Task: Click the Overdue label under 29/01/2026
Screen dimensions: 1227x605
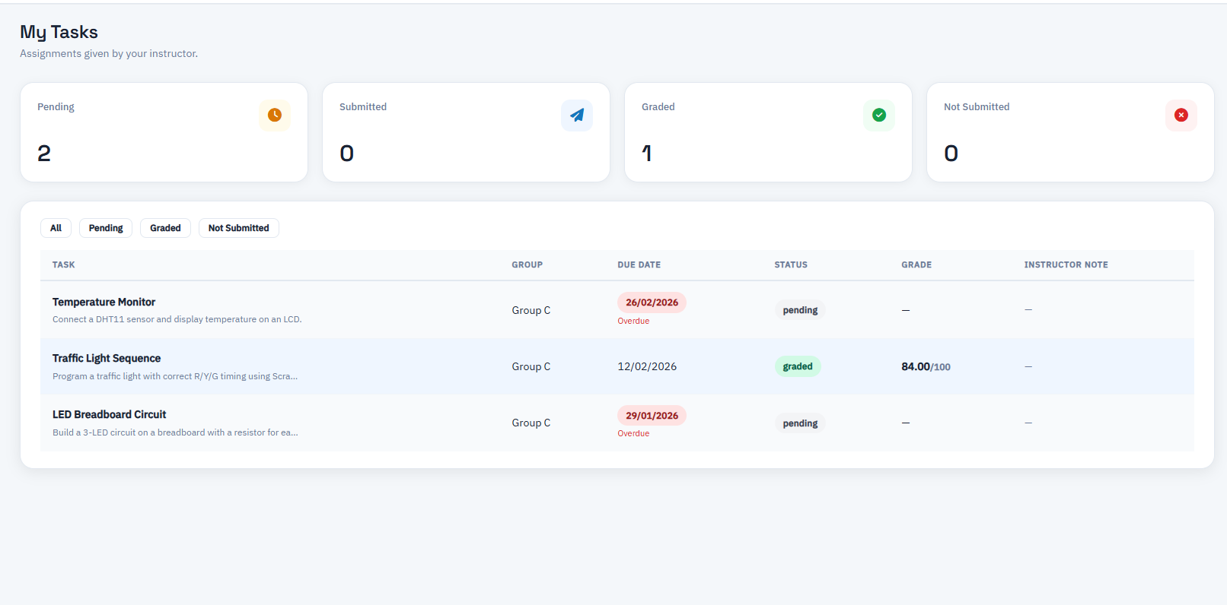Action: pyautogui.click(x=633, y=433)
